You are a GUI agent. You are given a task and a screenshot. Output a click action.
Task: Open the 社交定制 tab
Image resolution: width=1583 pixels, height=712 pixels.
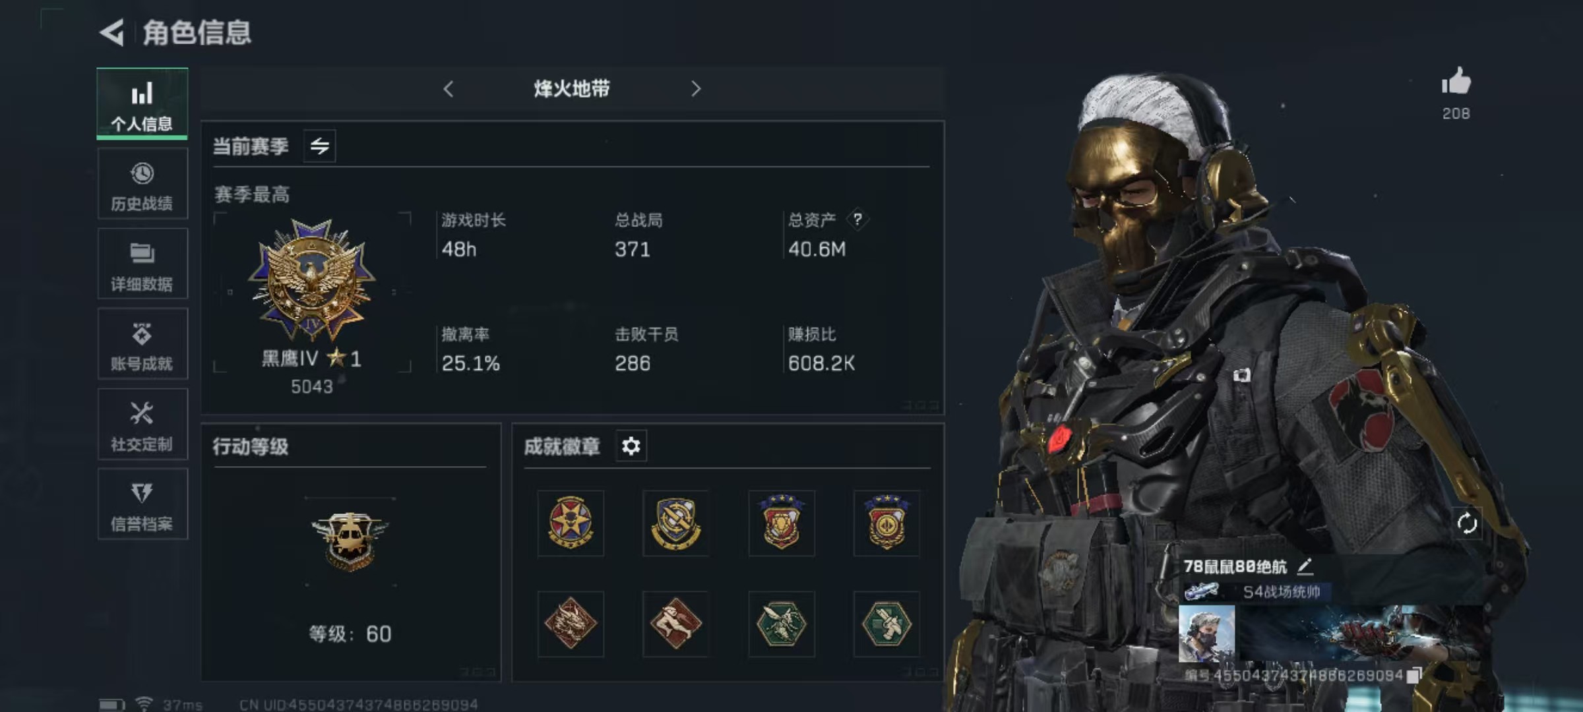[x=142, y=424]
